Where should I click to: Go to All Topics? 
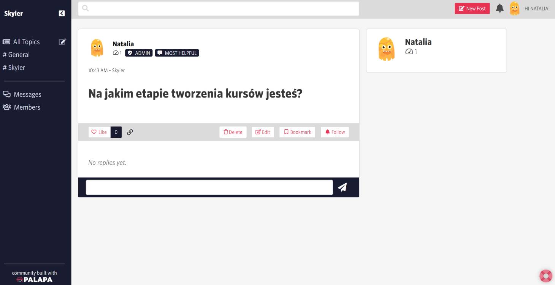26,42
